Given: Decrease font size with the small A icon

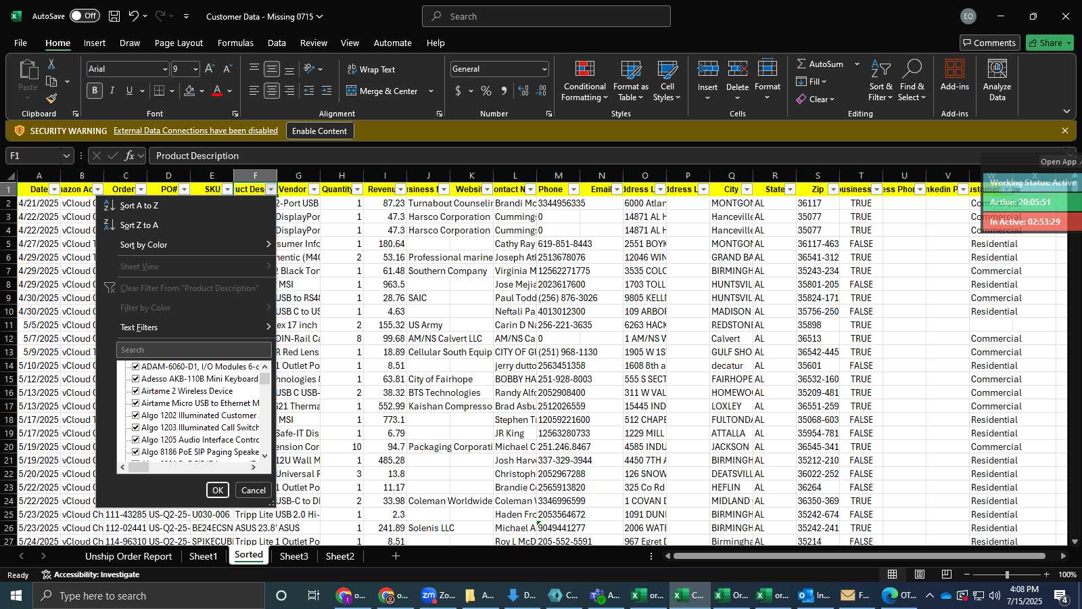Looking at the screenshot, I should point(227,69).
